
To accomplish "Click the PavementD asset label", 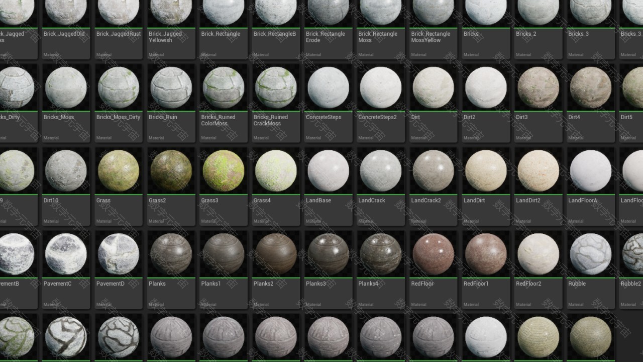I will [x=110, y=284].
